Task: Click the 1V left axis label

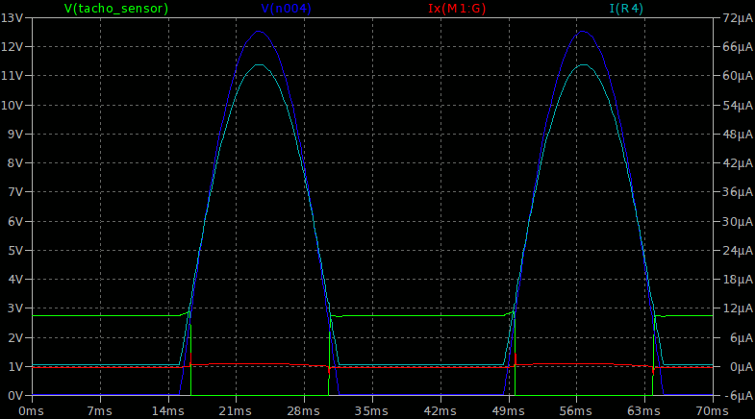Action: click(x=15, y=367)
